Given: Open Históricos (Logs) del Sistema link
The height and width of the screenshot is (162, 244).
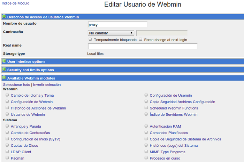Looking at the screenshot, I should point(174,146).
